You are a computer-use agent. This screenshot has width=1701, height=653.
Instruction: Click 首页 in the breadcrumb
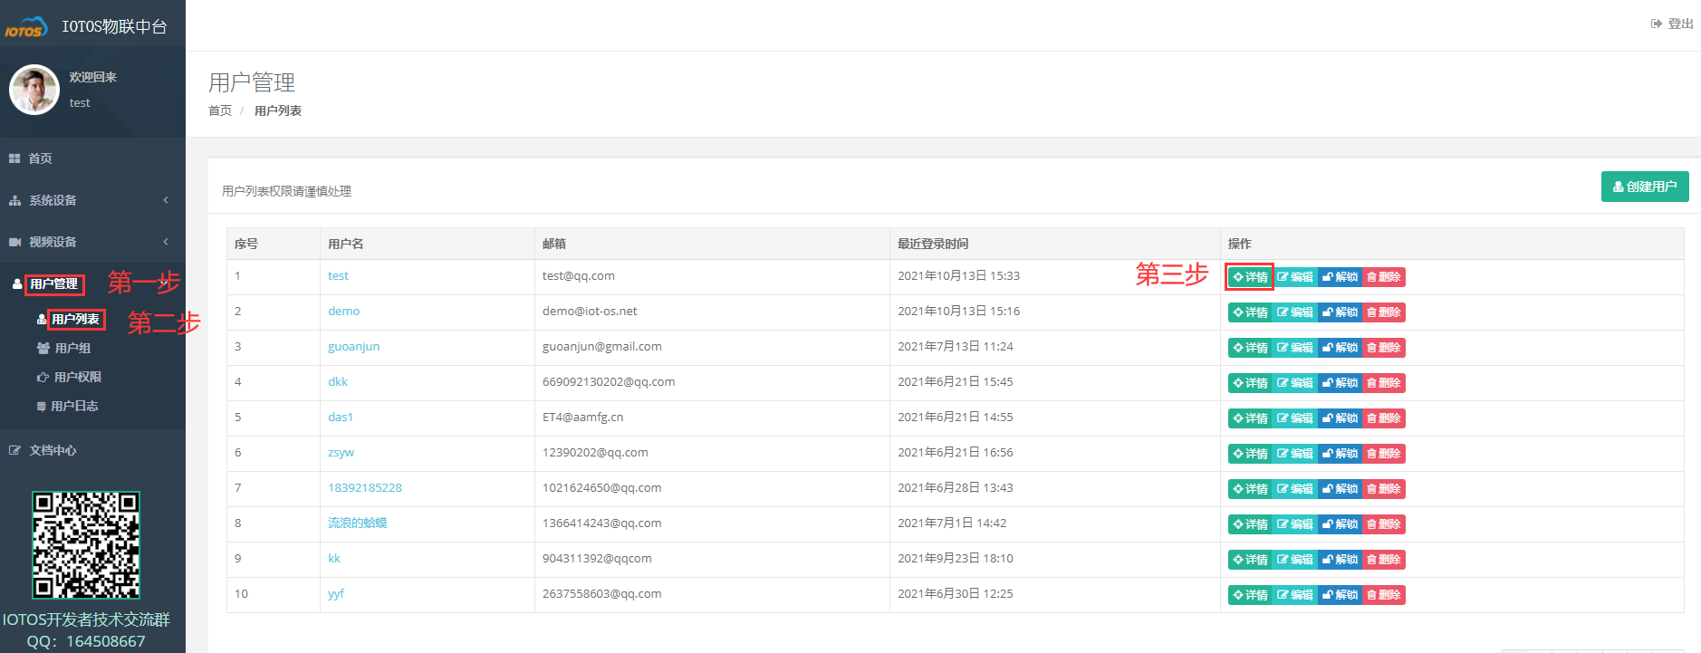tap(220, 110)
